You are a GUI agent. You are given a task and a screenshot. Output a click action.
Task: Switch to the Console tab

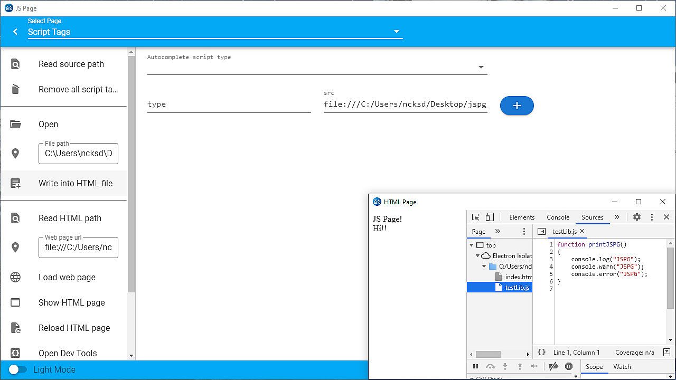click(558, 217)
